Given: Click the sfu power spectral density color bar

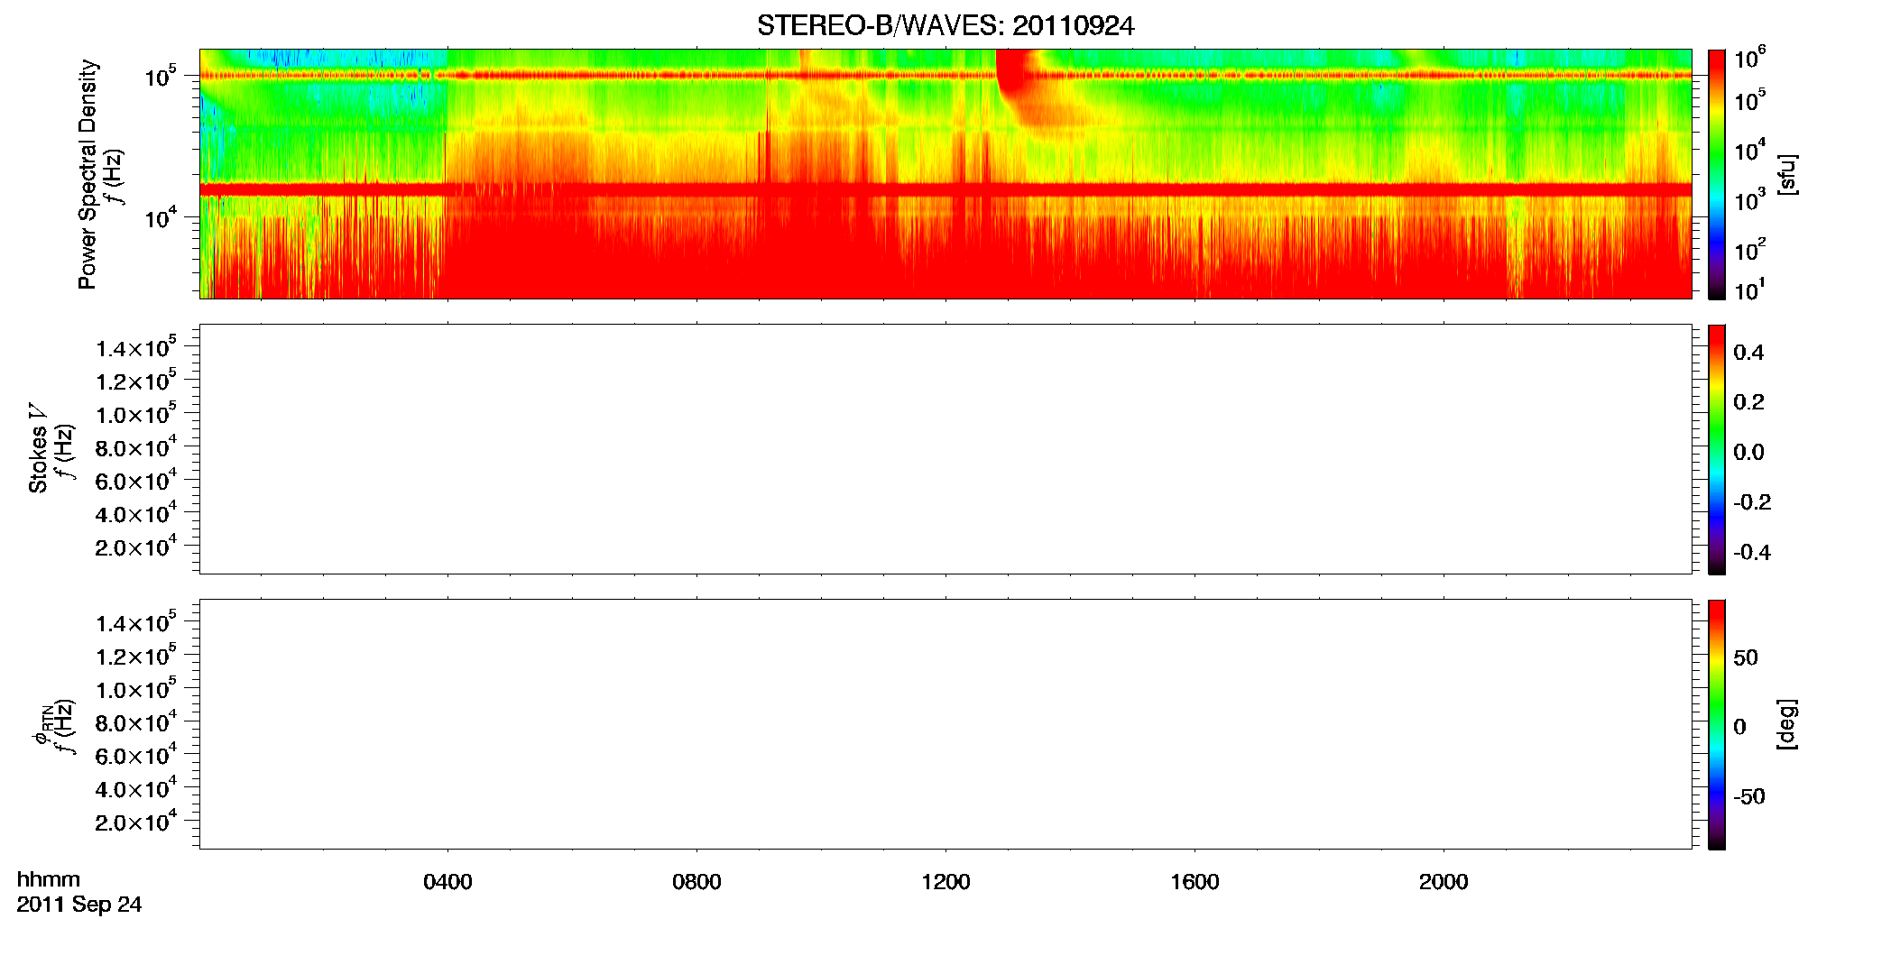Looking at the screenshot, I should coord(1716,174).
